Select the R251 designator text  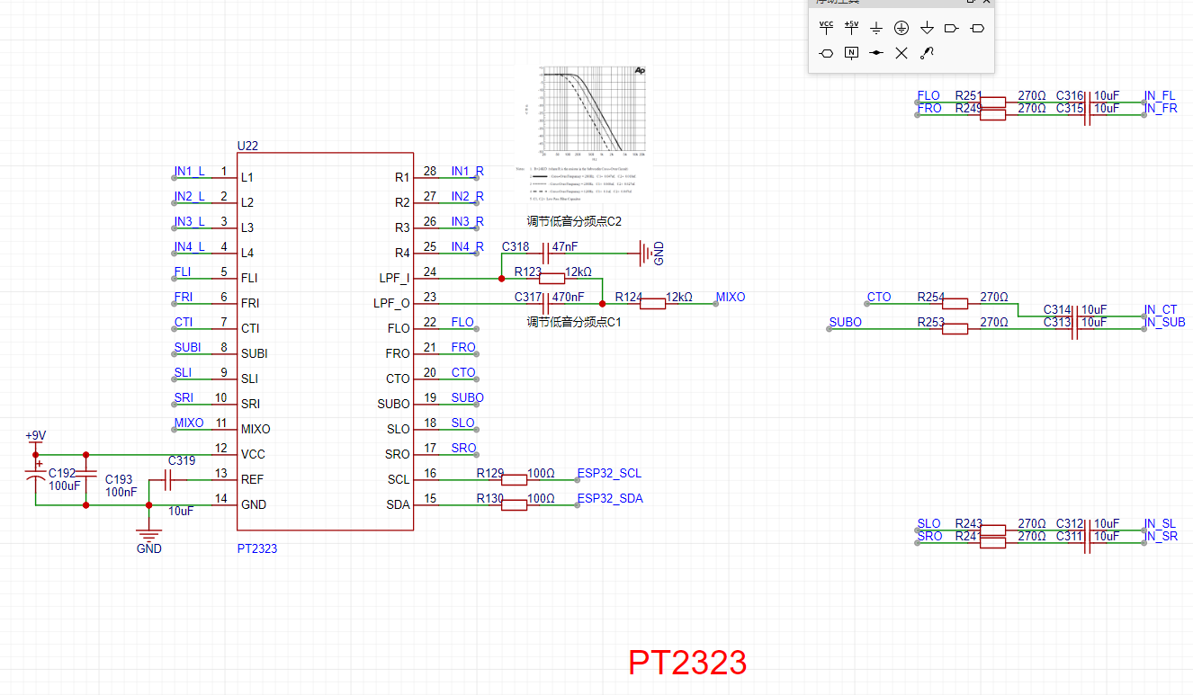969,95
